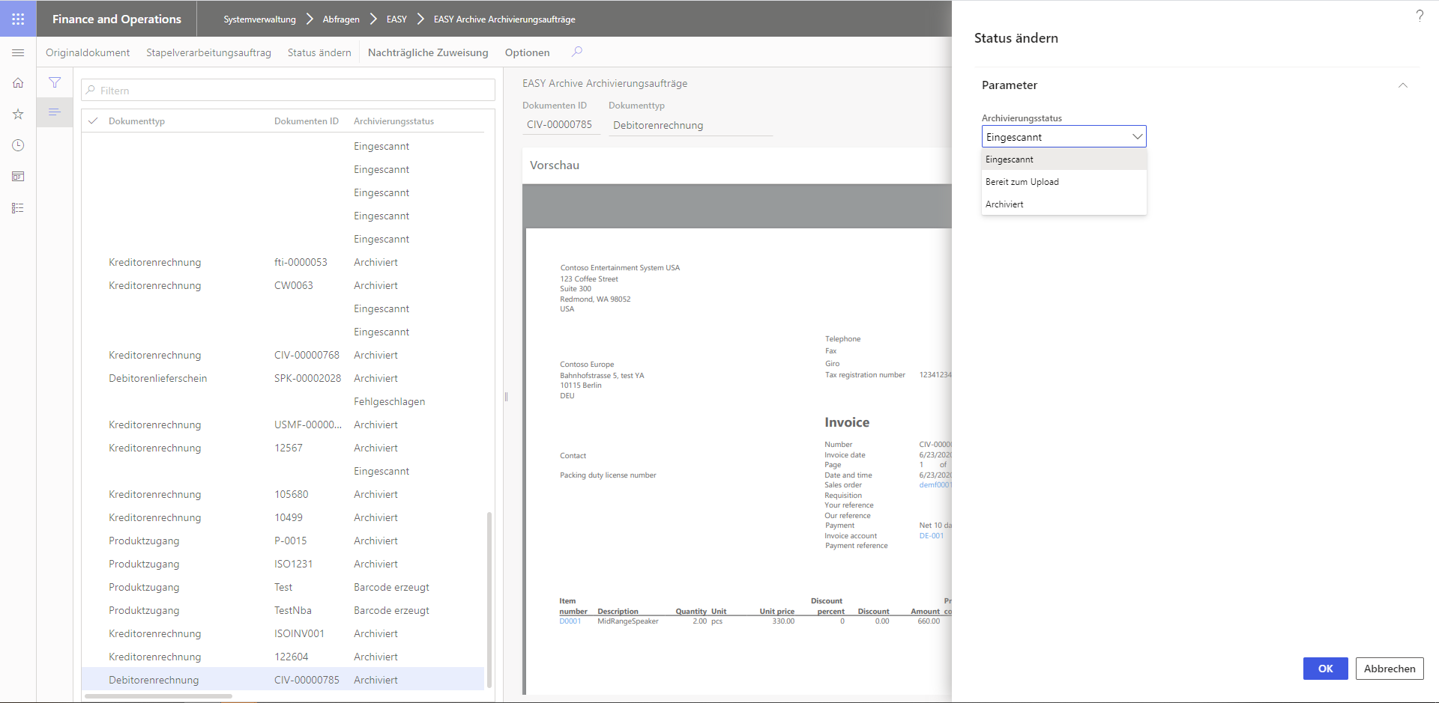Open the Optionen tab

click(527, 52)
